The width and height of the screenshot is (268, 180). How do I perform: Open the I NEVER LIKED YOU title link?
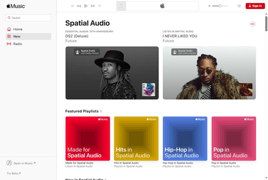point(180,36)
